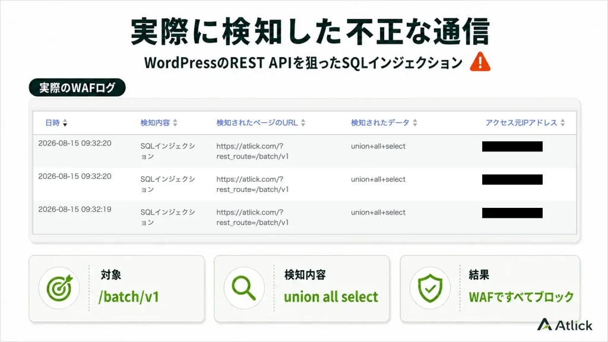Sort by アクセス元IPアドレス column arrows
The height and width of the screenshot is (342, 608).
[x=563, y=123]
